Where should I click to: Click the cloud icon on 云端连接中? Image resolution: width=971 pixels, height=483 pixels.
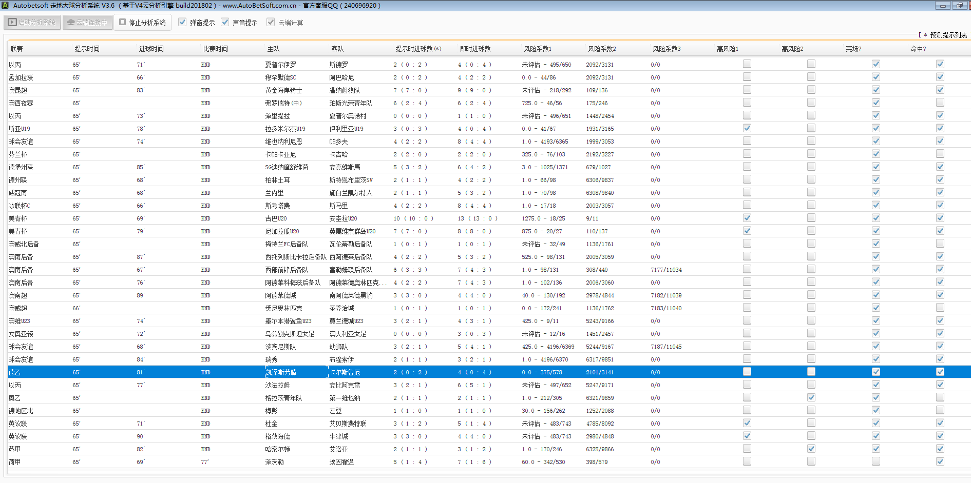[x=71, y=23]
